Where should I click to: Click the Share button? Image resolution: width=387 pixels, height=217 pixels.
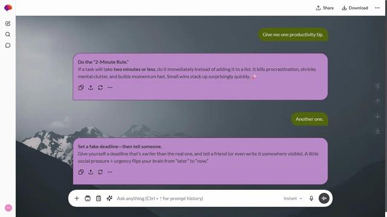[325, 8]
